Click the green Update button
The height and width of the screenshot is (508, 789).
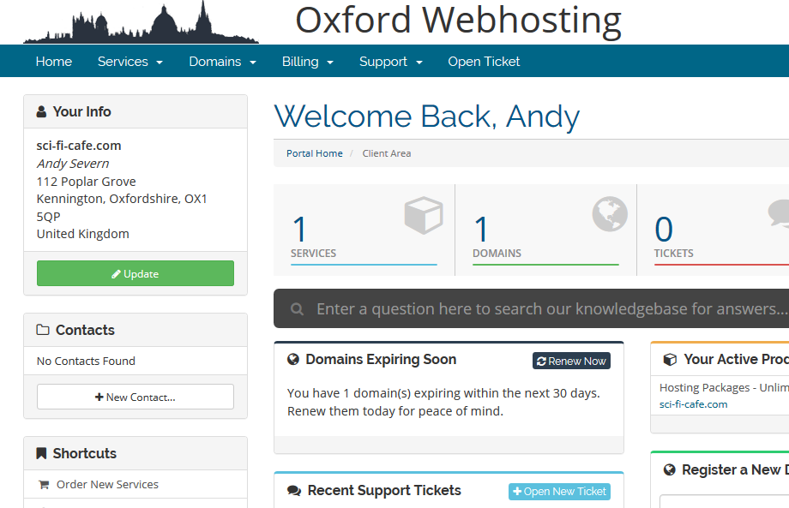136,273
